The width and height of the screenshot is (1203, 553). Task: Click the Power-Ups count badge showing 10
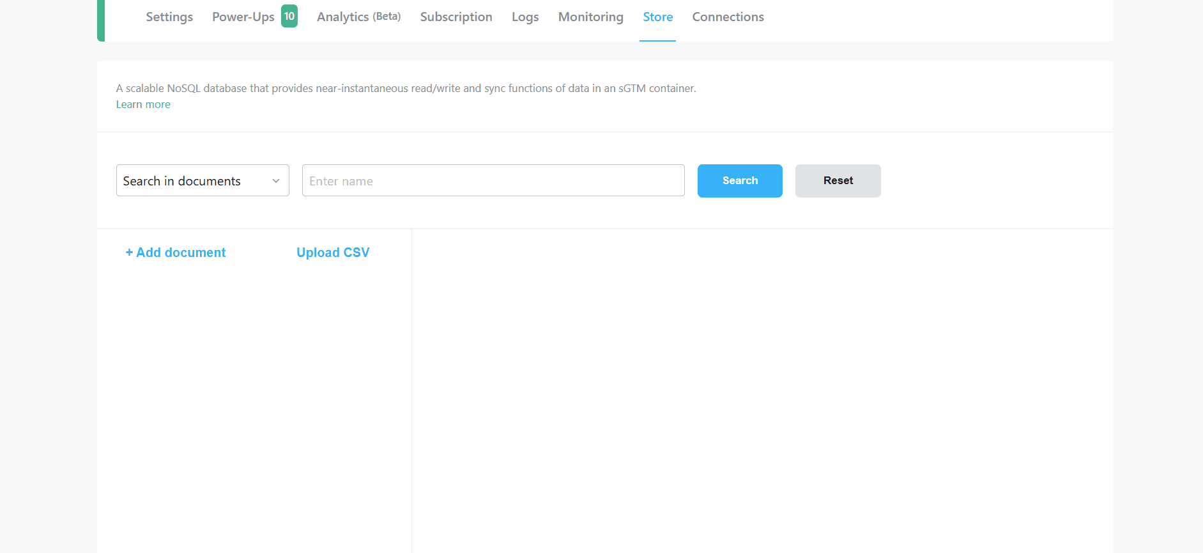289,16
